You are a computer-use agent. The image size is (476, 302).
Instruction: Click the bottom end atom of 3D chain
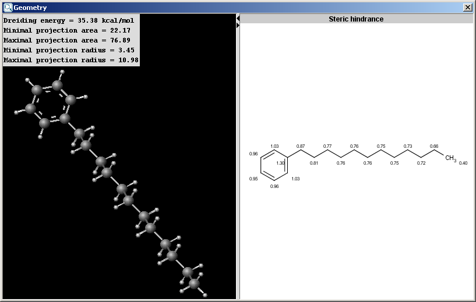195,283
